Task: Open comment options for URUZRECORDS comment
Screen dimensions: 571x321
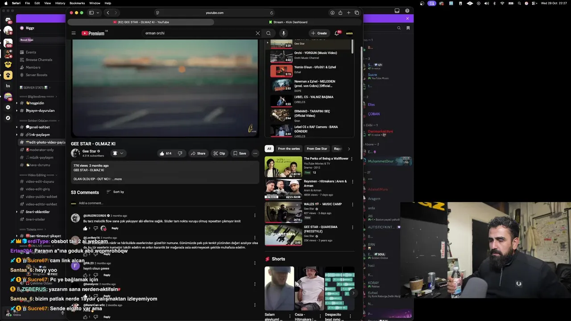Action: [x=255, y=215]
